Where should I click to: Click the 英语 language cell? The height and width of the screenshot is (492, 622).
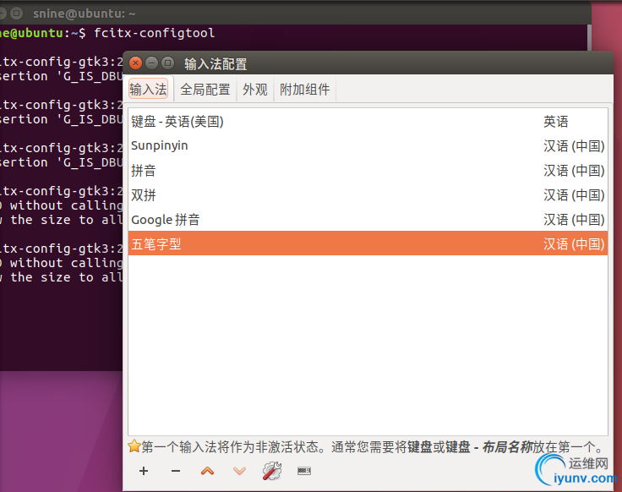pyautogui.click(x=555, y=122)
